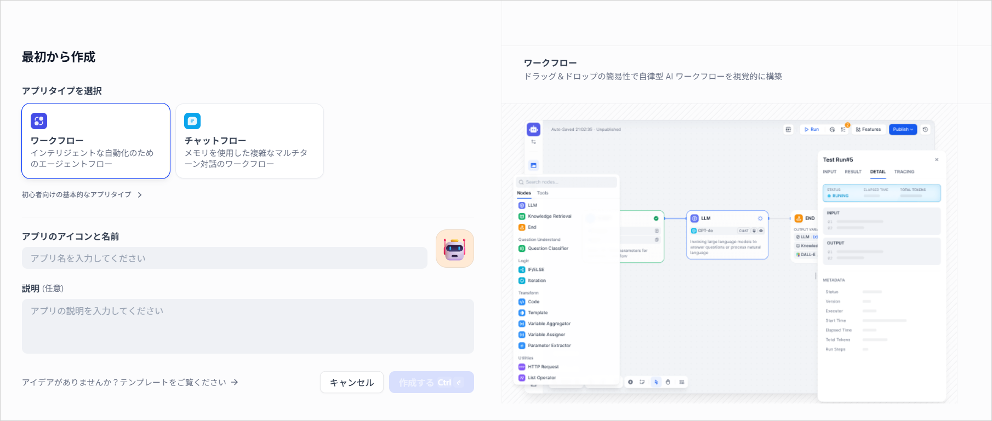Image resolution: width=992 pixels, height=421 pixels.
Task: Click the workflow preview screenshot image
Action: coord(729,254)
